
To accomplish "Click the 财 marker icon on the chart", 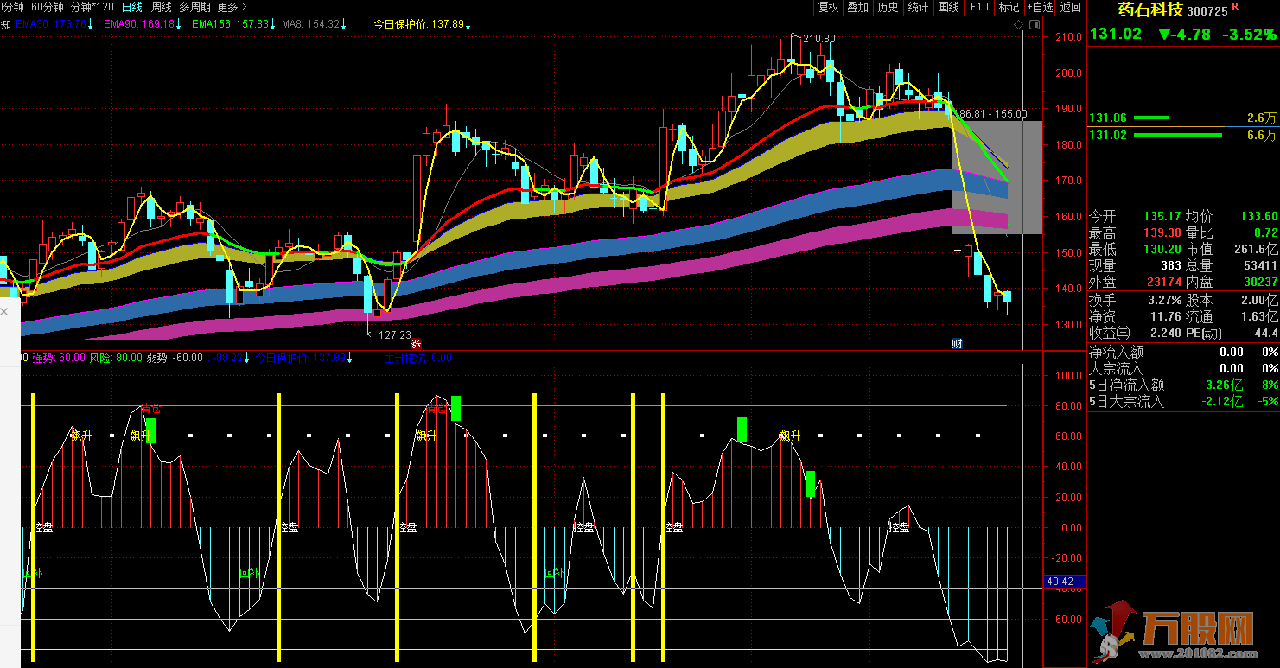I will coord(957,343).
